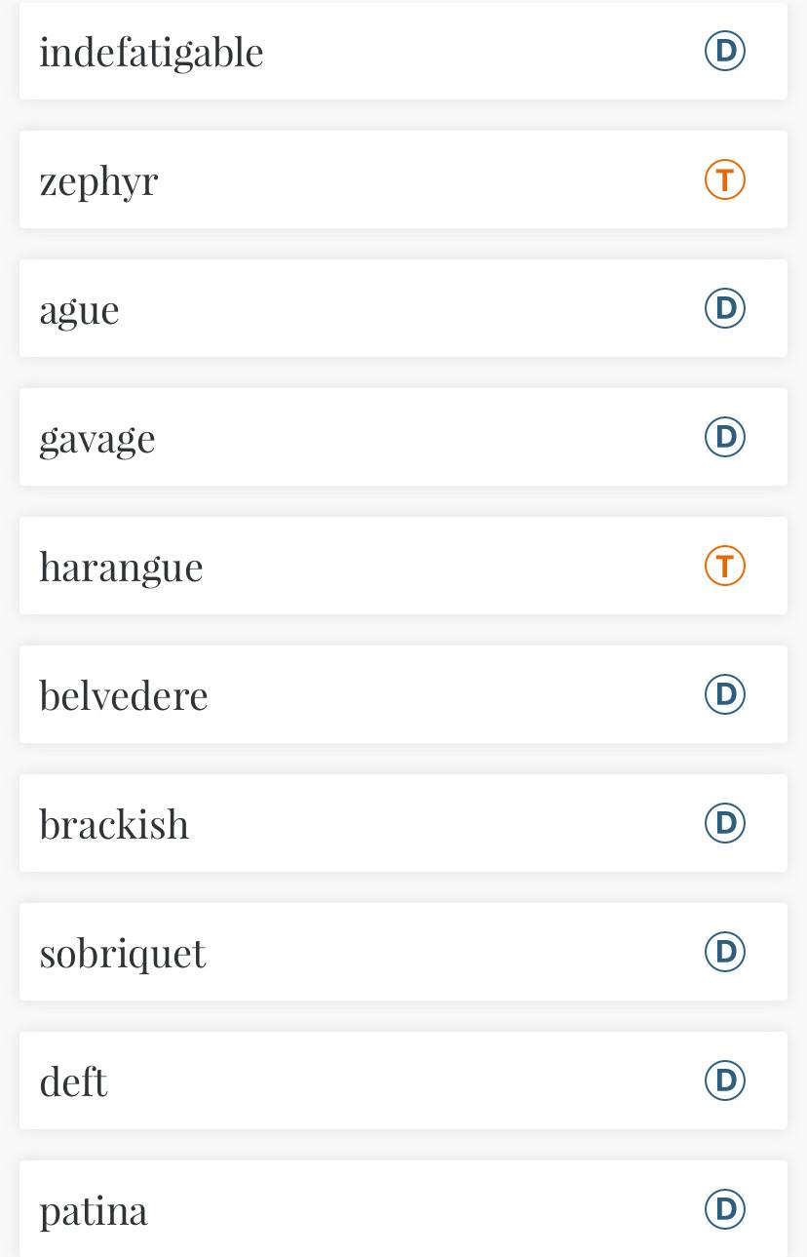Image resolution: width=807 pixels, height=1257 pixels.
Task: Tap the D icon next to gavage
Action: pos(725,437)
